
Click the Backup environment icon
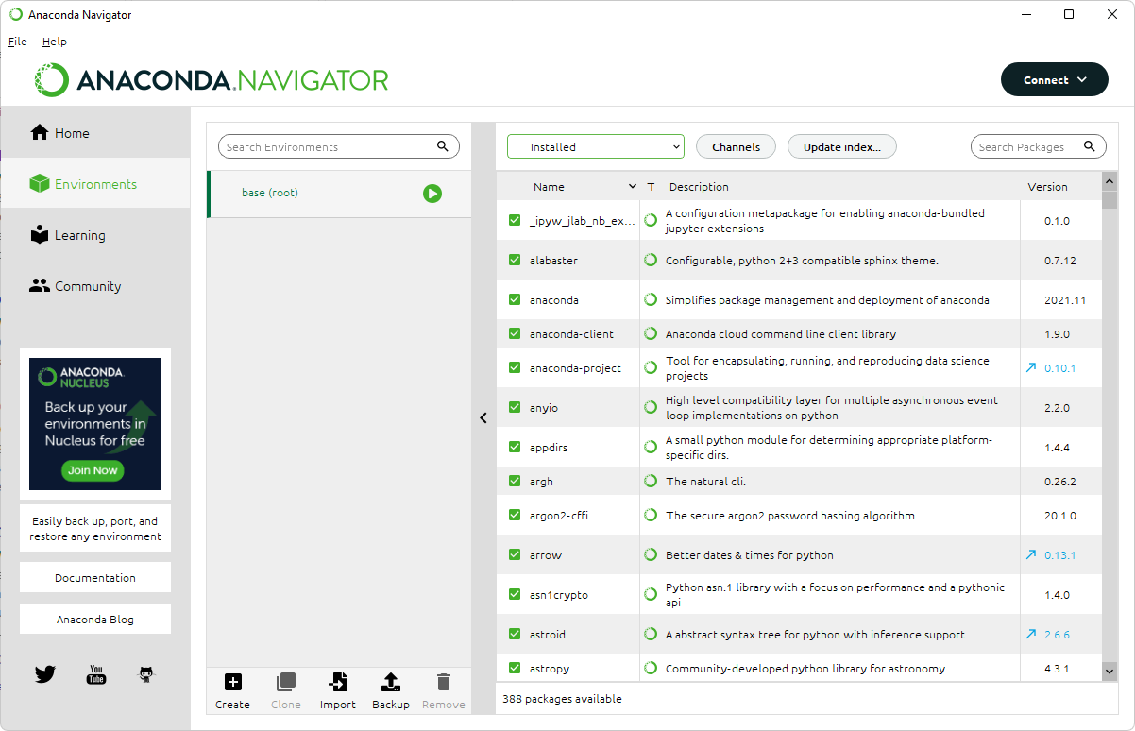point(391,683)
